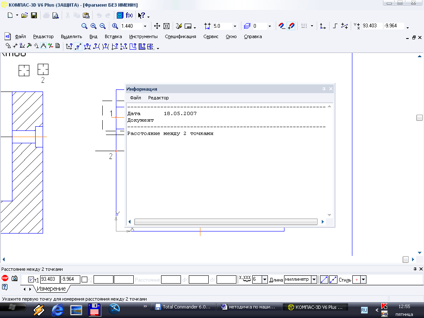Open the Geometry shapes toolbar button
The image size is (424, 318).
click(8, 46)
